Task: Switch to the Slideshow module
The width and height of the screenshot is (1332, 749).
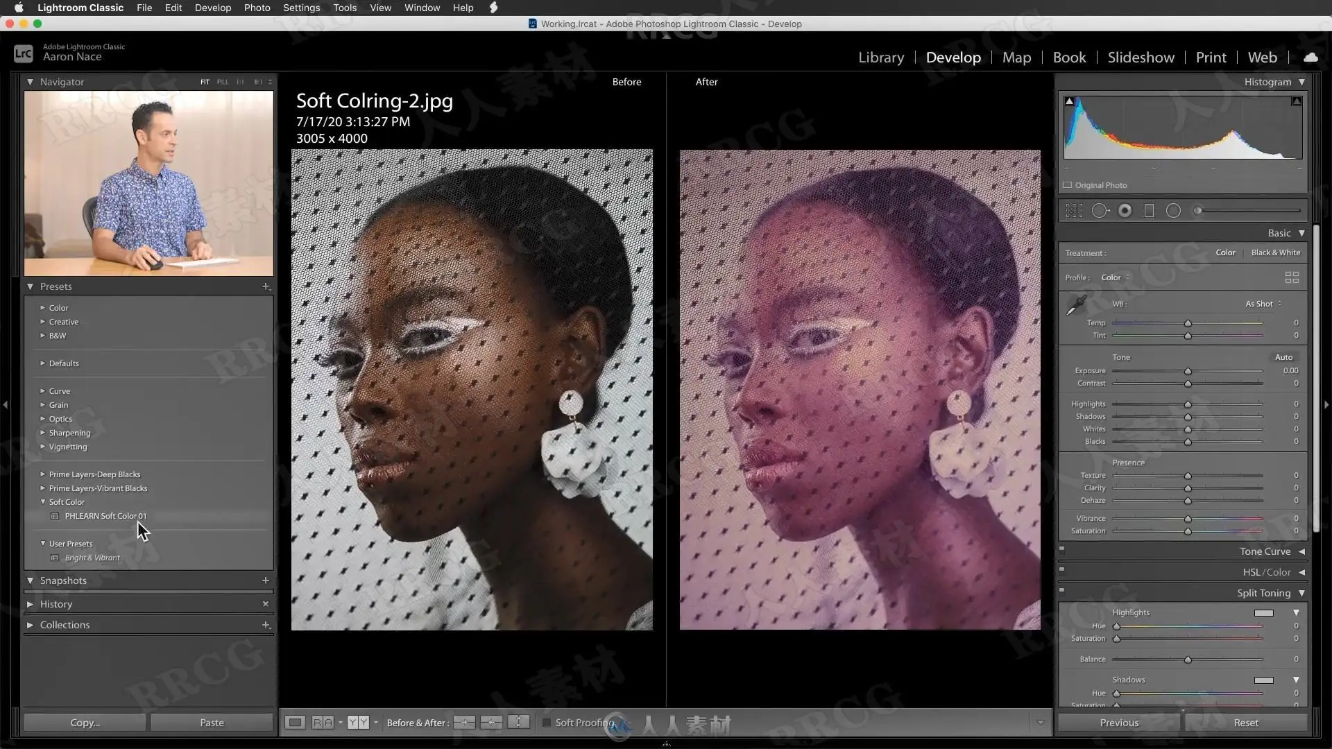Action: pos(1141,58)
